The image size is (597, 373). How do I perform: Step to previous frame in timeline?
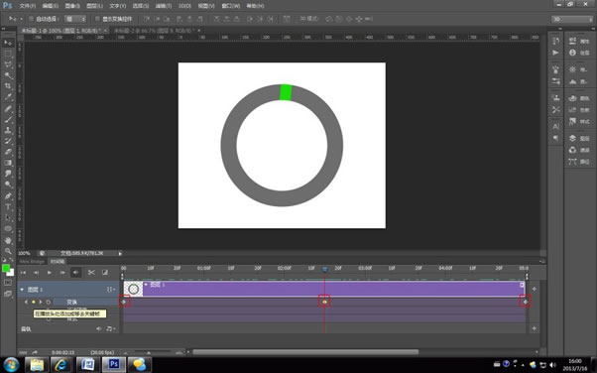click(x=36, y=272)
